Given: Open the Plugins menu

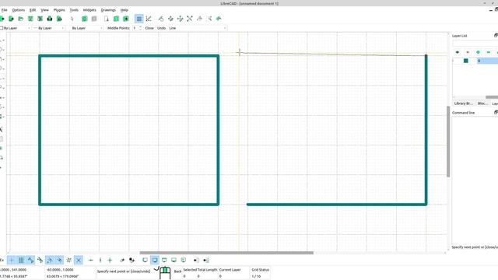Looking at the screenshot, I should click(59, 10).
